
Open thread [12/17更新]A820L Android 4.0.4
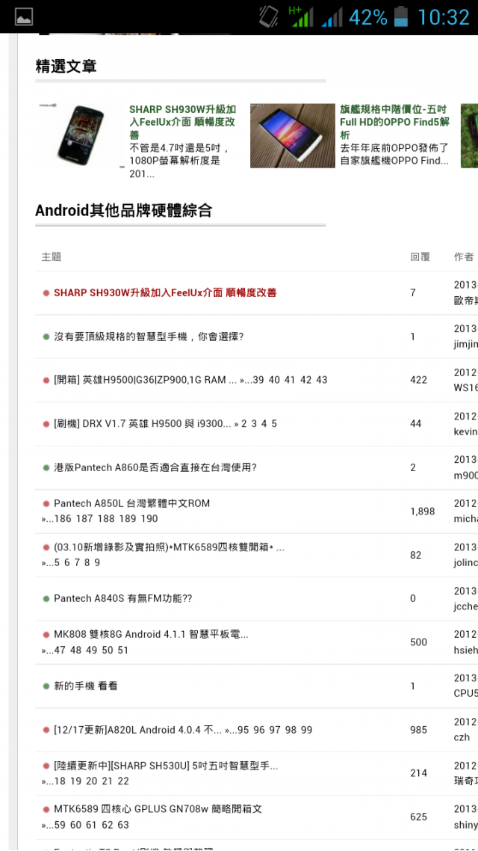[137, 730]
